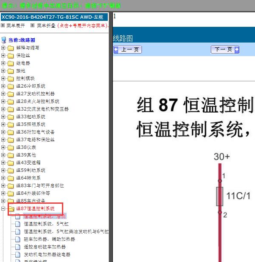Click right arrow icon on 下一页
255x262 pixels.
tap(236, 50)
